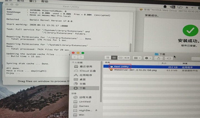
Task: Click the Kext Utility log scrollbar
Action: coord(131,48)
